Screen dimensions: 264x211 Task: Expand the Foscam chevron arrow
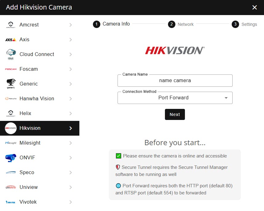click(71, 69)
